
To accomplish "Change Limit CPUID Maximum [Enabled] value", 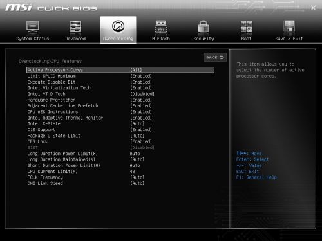I will pyautogui.click(x=141, y=76).
